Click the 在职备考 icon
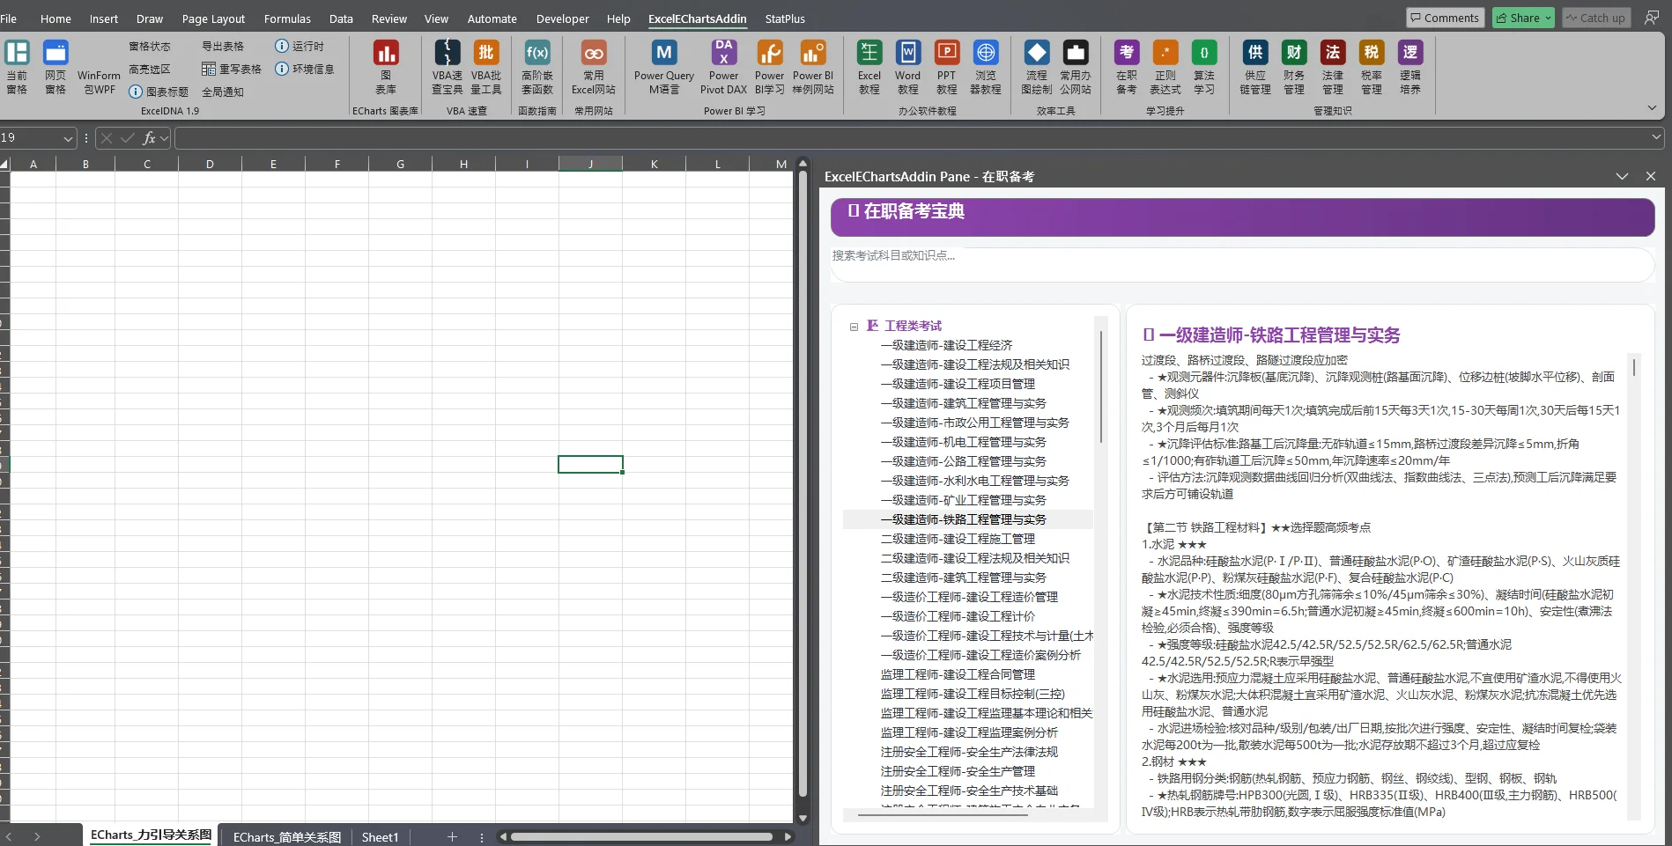Viewport: 1672px width, 846px height. (x=1126, y=52)
